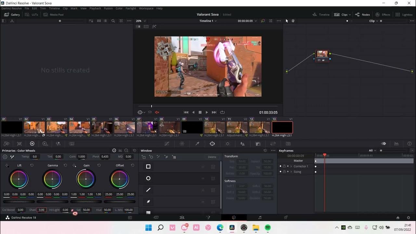Toggle playback loop in the viewer

[x=222, y=112]
